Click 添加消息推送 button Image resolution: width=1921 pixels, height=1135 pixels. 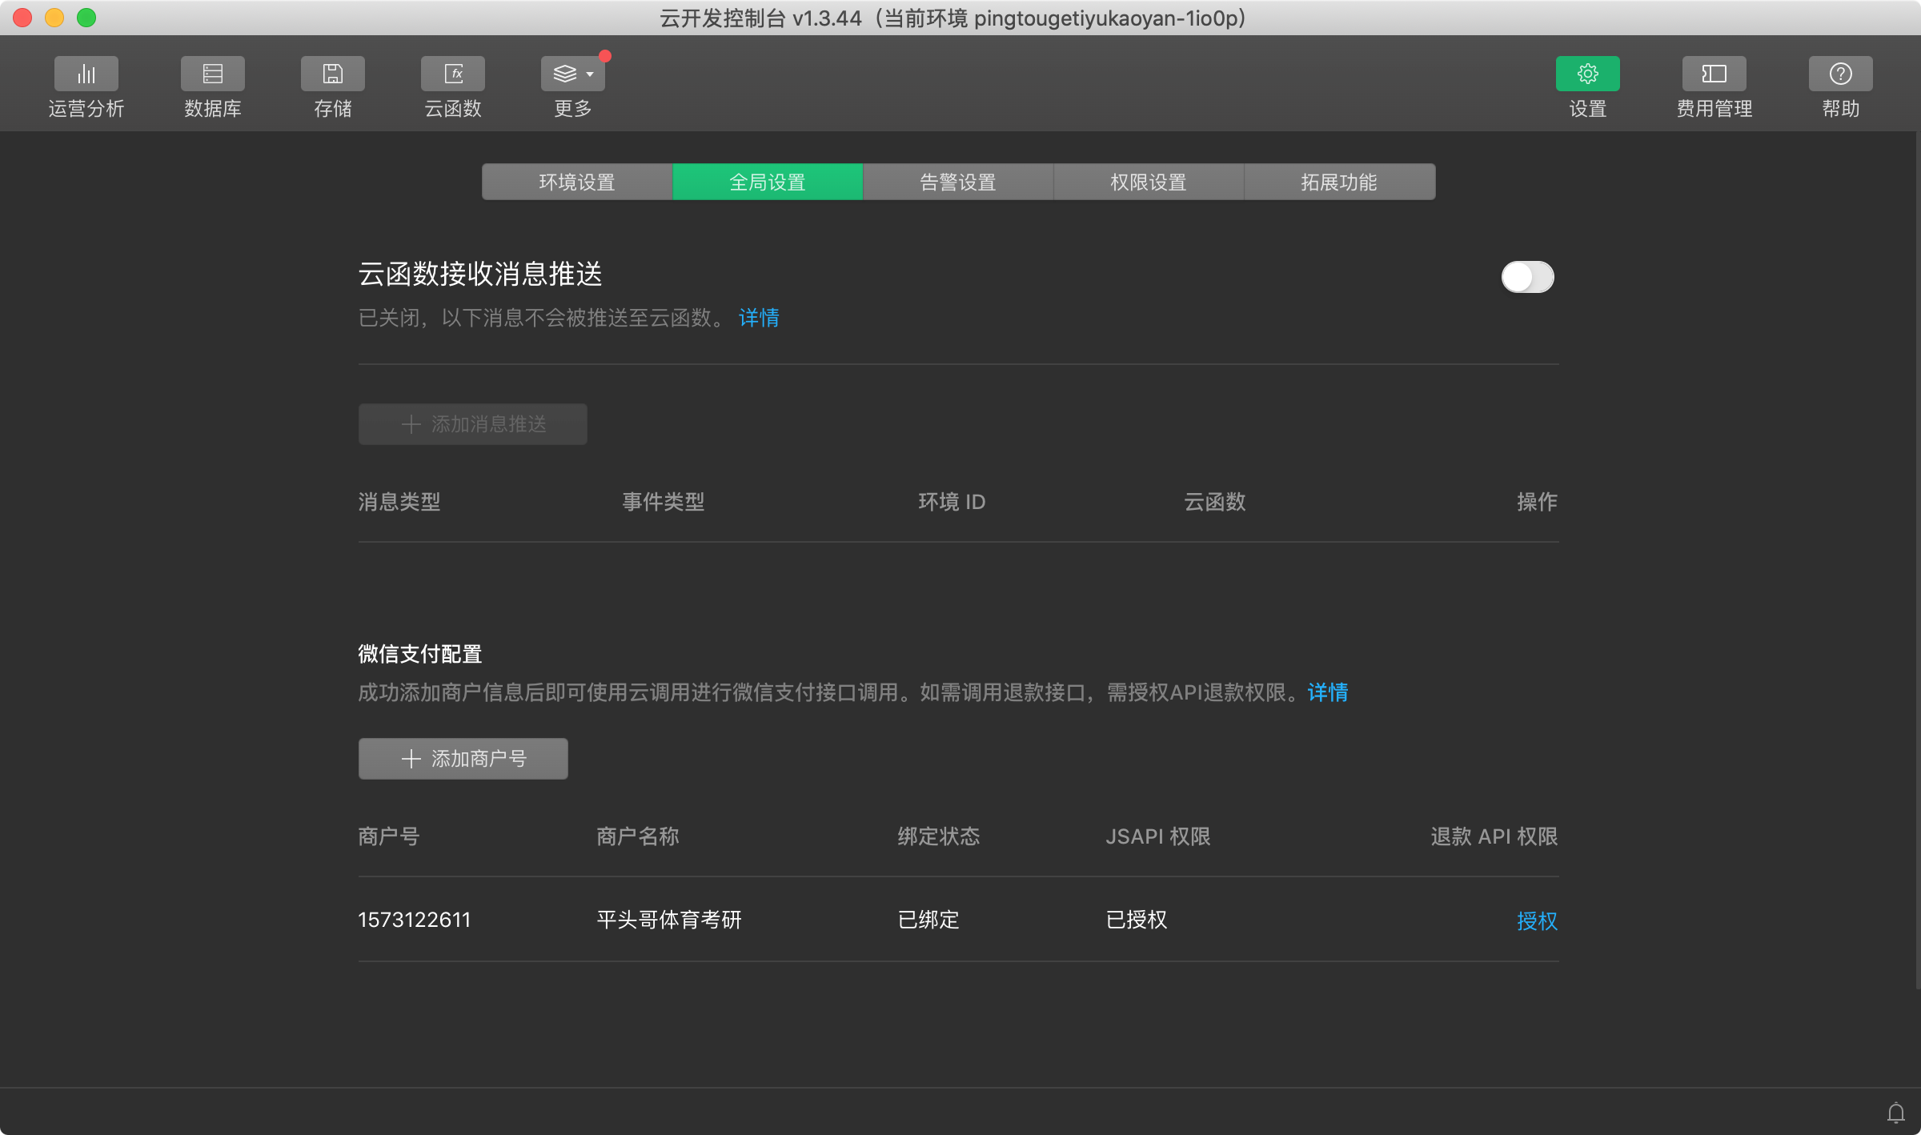[472, 424]
